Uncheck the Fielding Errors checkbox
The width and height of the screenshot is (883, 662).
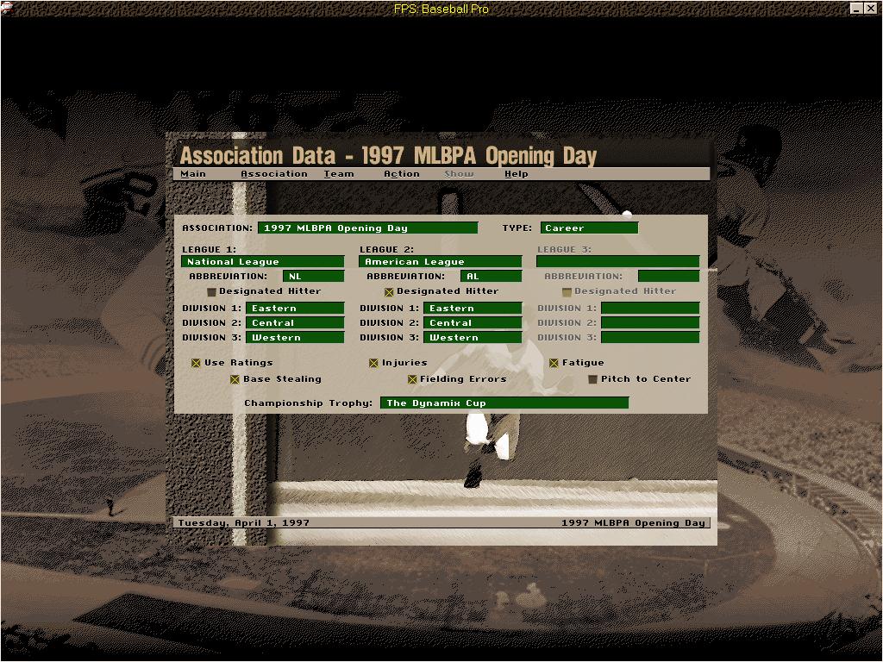click(x=412, y=379)
